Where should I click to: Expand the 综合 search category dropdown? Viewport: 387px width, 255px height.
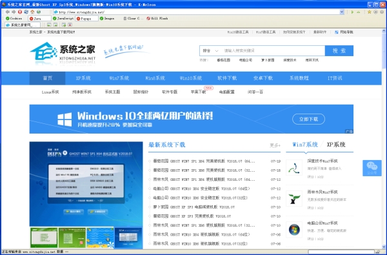[x=210, y=50]
